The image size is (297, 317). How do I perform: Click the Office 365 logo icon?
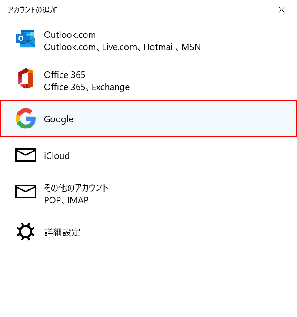click(x=26, y=78)
